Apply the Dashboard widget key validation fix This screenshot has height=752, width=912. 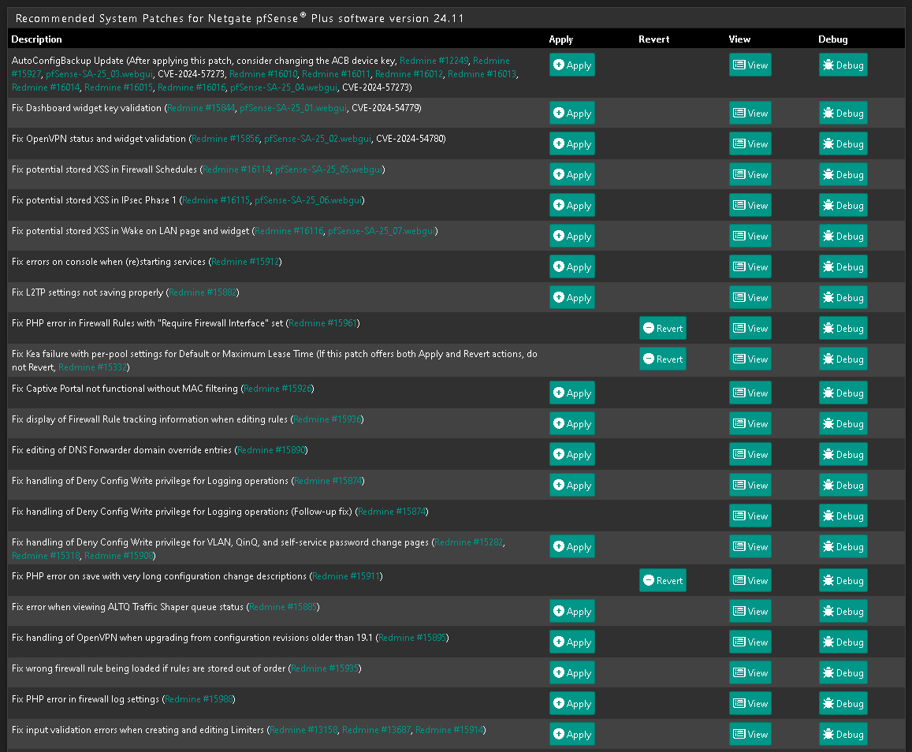tap(571, 114)
